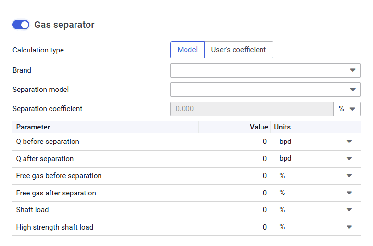Click the Units column header

283,127
